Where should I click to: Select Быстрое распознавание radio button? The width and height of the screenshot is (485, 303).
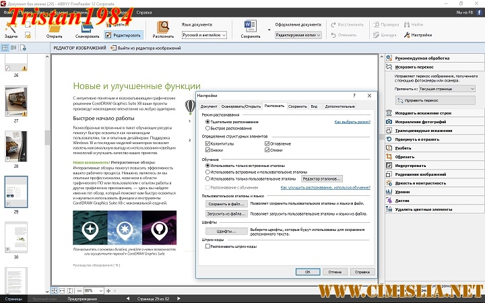click(x=207, y=128)
